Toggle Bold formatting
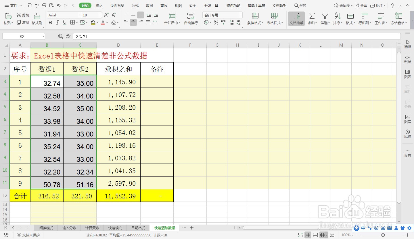414x239 pixels. (x=50, y=22)
